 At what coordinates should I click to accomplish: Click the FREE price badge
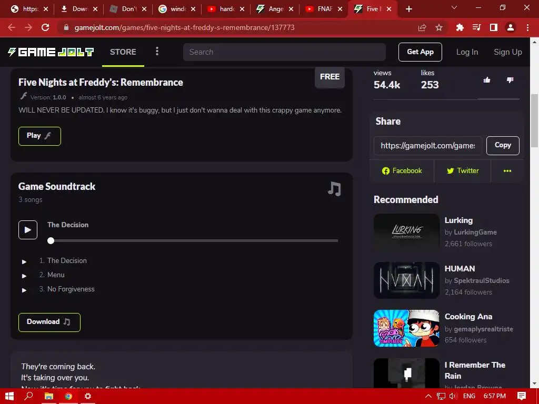point(330,77)
